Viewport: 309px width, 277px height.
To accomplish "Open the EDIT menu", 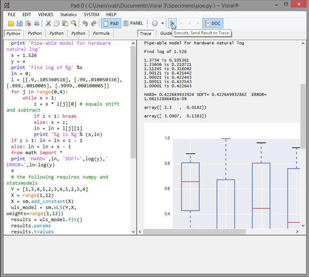I will click(x=27, y=15).
